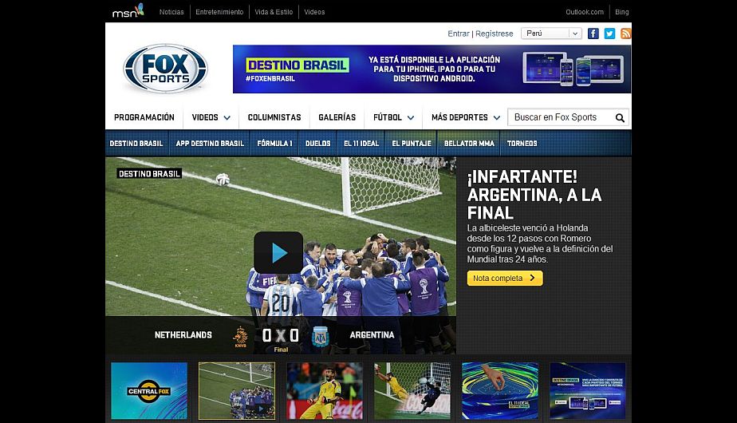This screenshot has height=423, width=737.
Task: Play the featured Argentina celebration video
Action: click(x=278, y=253)
